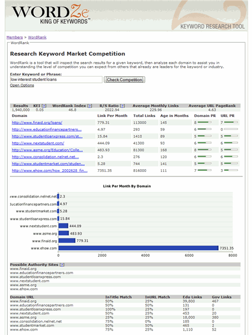This screenshot has width=252, height=335.
Task: Click the www.ehow.com chart bar 7351.35
Action: 138,248
